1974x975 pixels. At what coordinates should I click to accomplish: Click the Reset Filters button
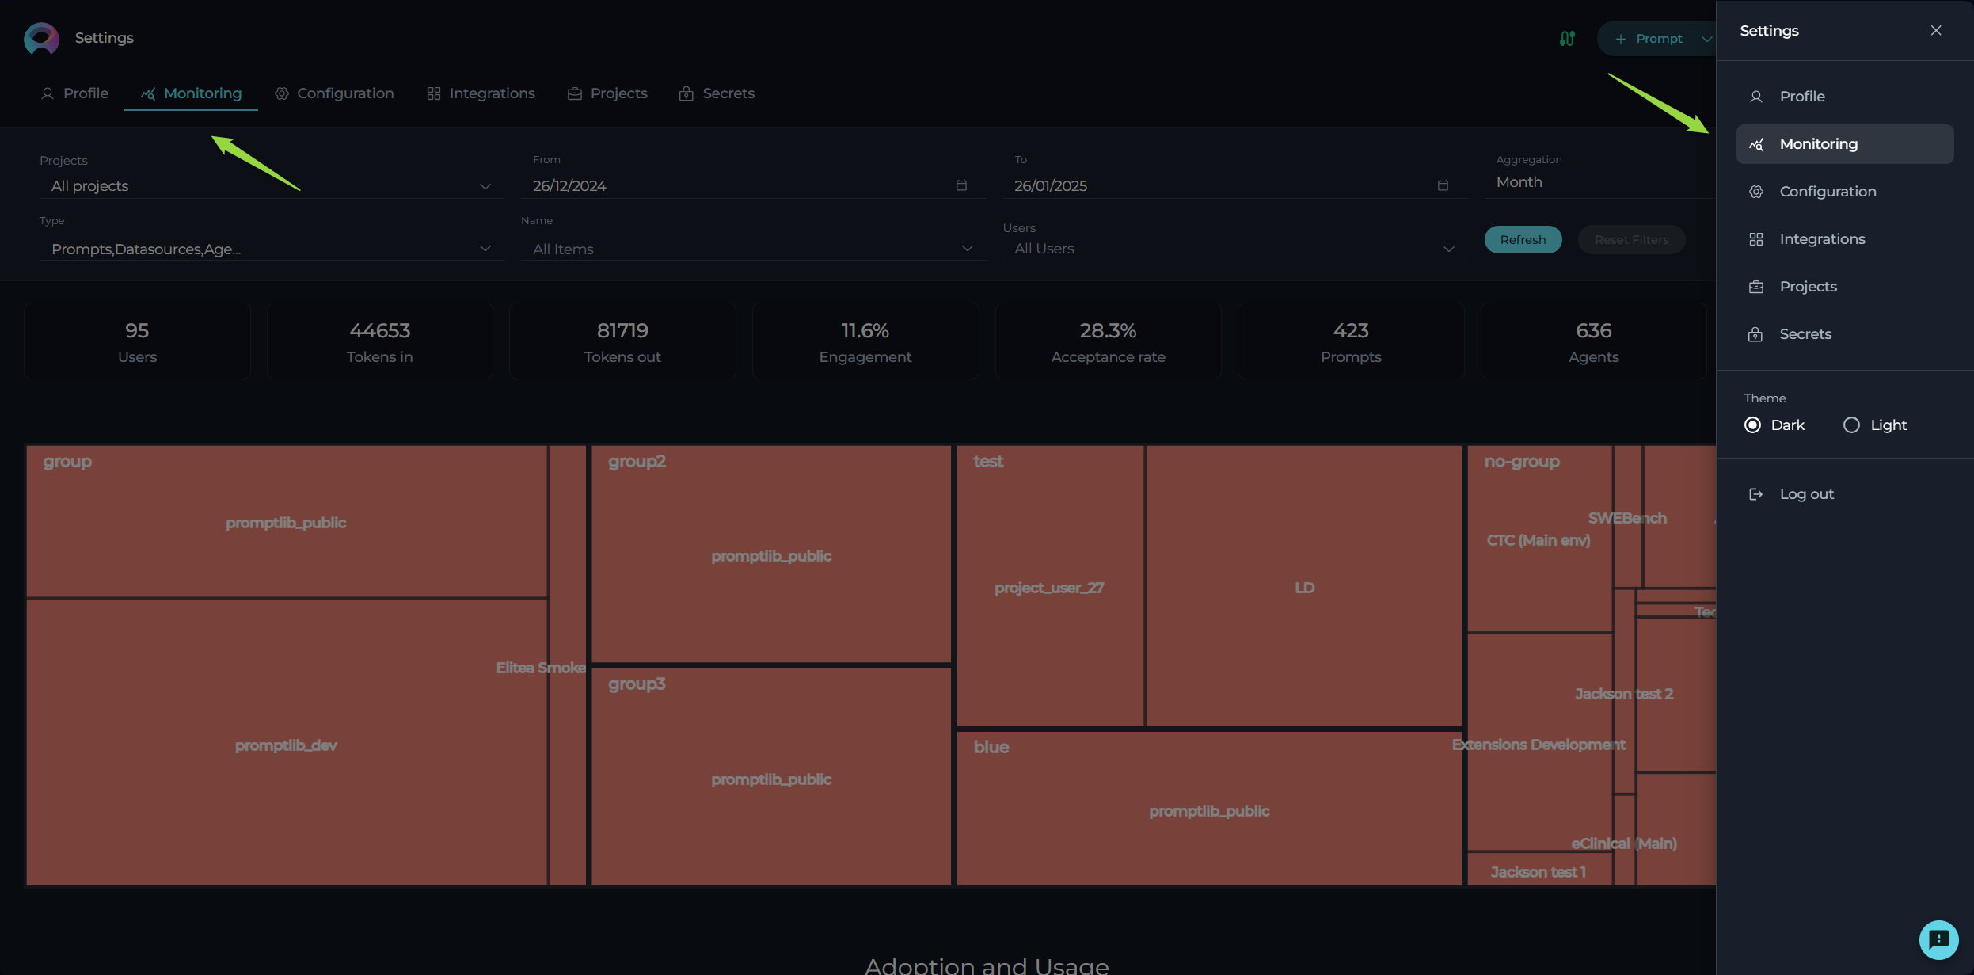click(x=1631, y=240)
